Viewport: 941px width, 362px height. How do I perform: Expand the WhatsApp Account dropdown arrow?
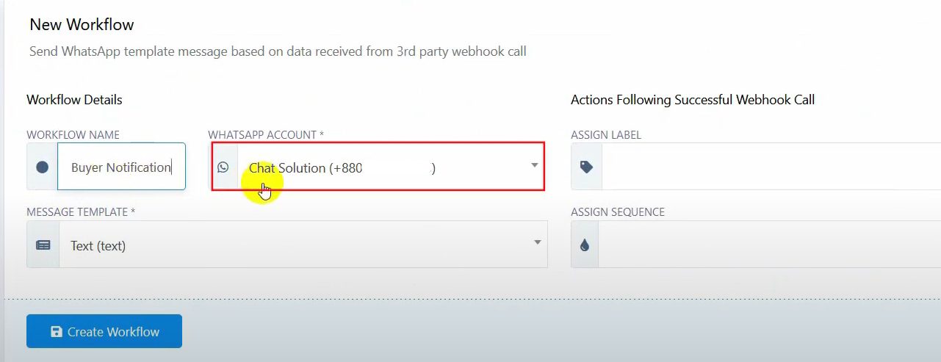click(535, 165)
